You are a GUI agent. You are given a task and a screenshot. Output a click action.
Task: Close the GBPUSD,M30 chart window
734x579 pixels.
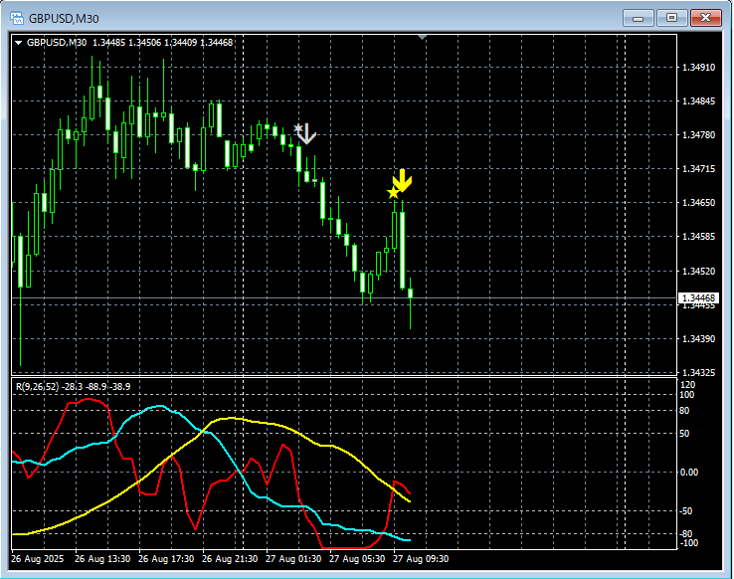pos(706,18)
